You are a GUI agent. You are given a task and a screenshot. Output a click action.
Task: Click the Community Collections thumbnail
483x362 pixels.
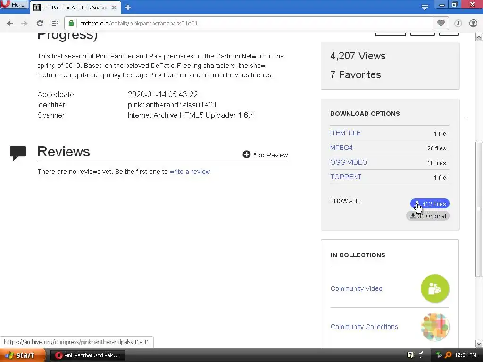pos(435,327)
